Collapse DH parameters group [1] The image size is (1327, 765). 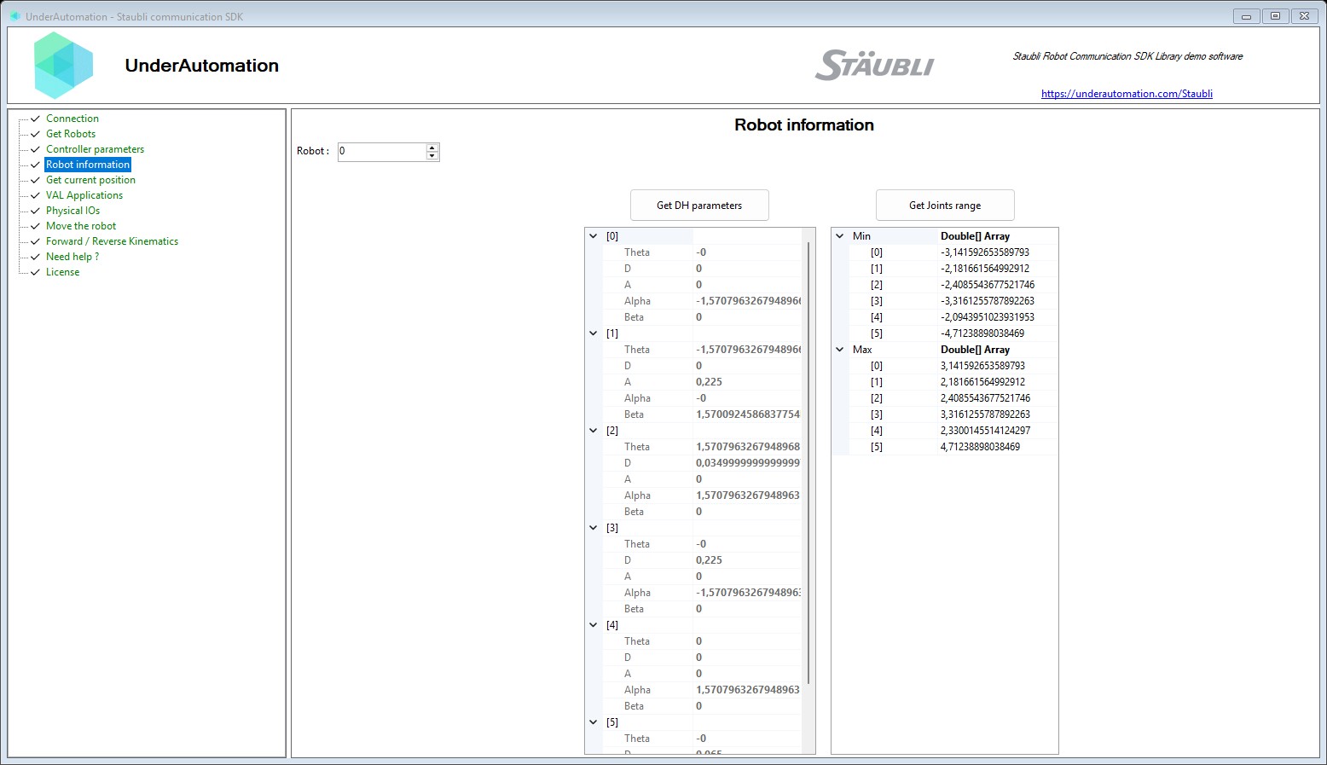594,333
